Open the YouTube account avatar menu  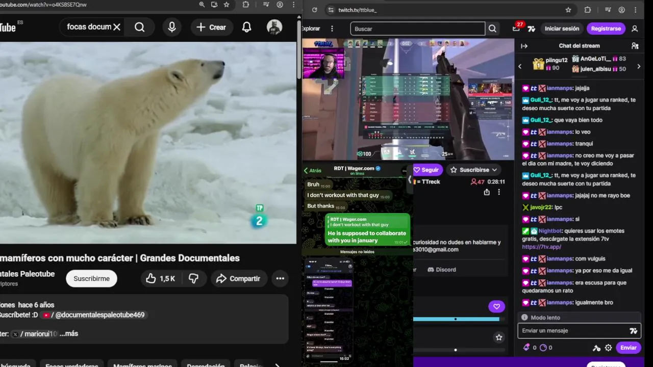(274, 27)
